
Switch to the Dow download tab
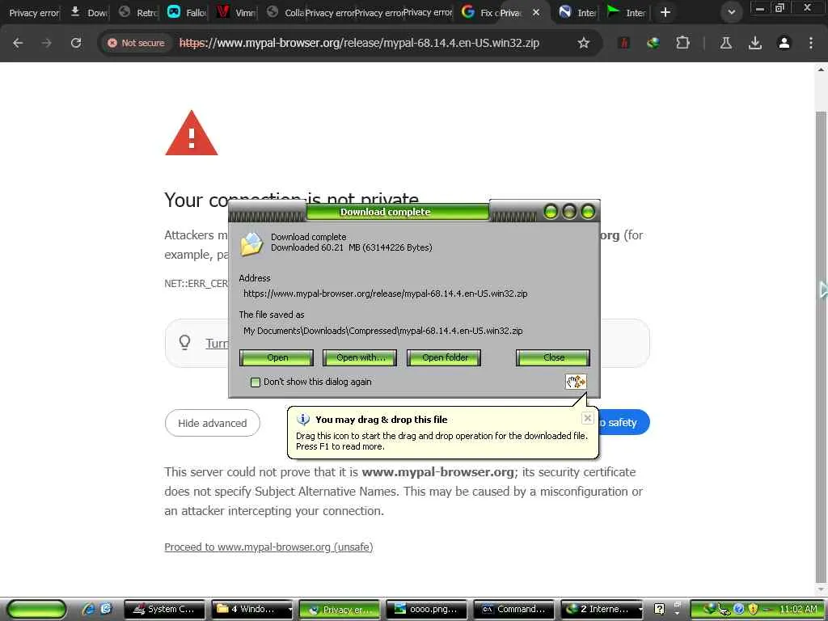click(88, 12)
